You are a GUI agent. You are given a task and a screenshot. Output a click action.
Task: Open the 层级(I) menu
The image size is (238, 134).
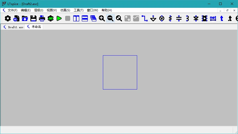point(38,10)
